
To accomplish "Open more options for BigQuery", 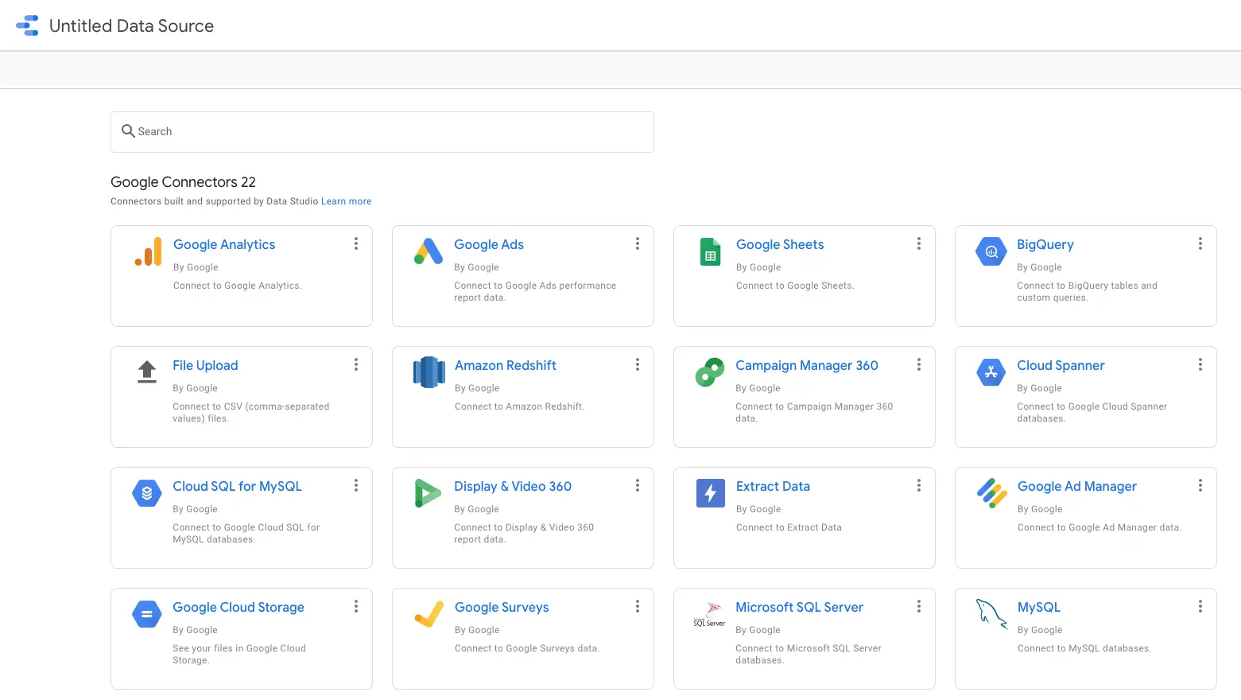I will point(1200,243).
